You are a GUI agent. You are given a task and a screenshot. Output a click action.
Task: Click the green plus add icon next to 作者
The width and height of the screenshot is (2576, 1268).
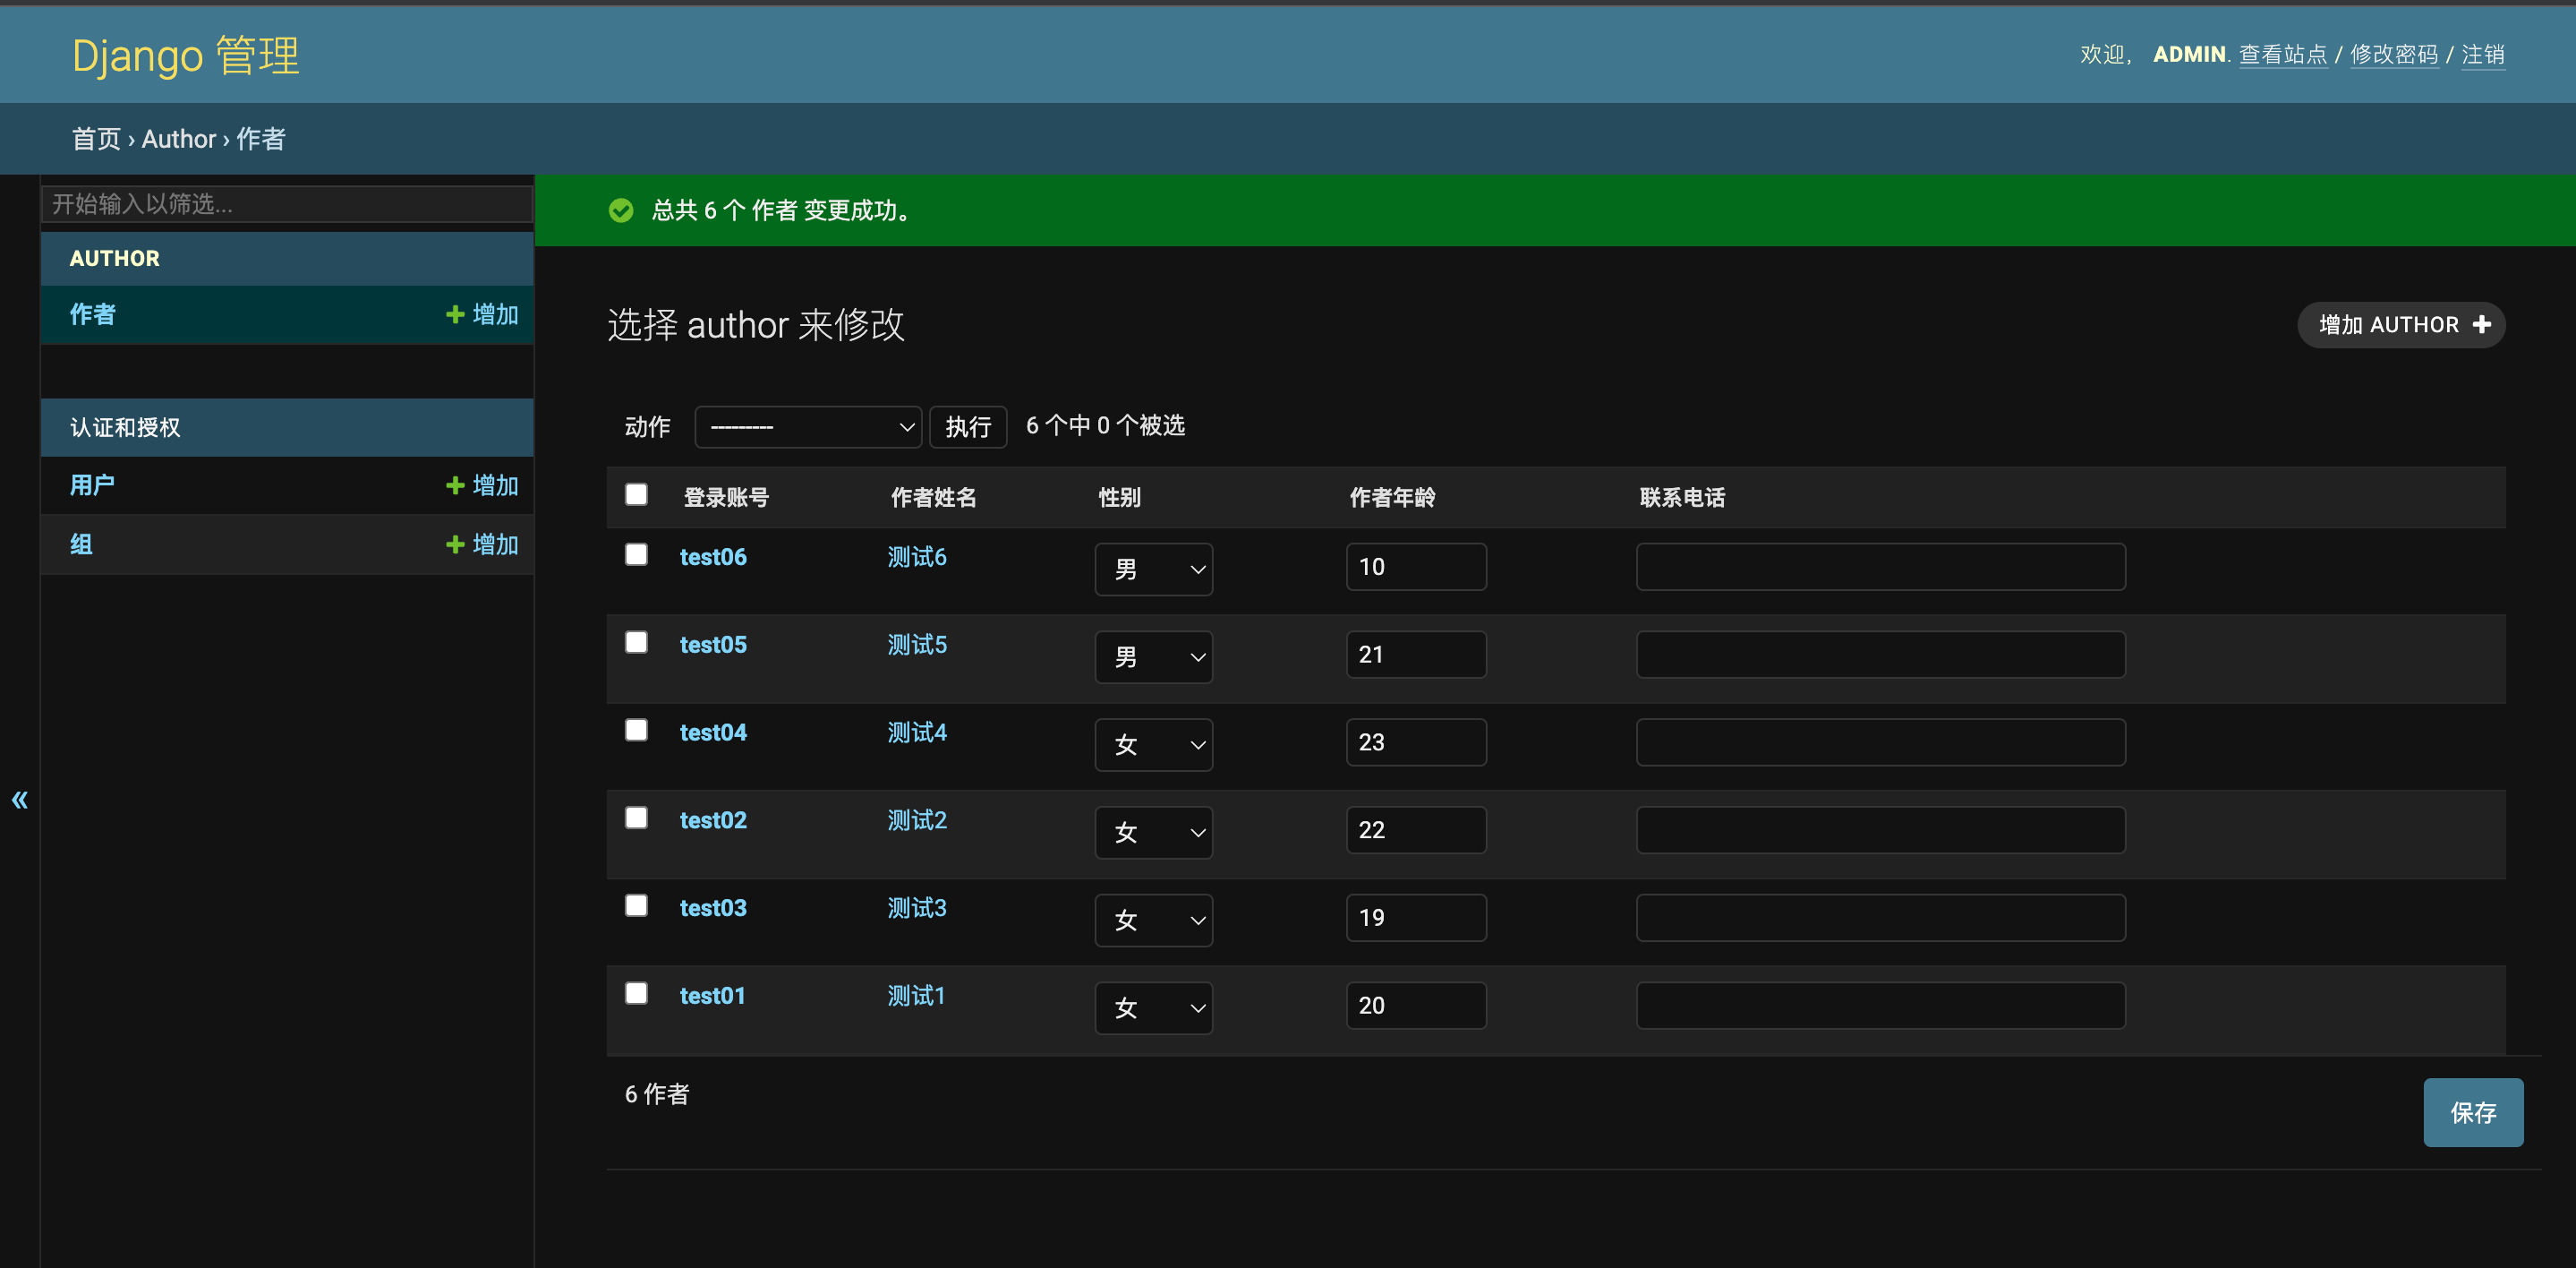point(455,314)
